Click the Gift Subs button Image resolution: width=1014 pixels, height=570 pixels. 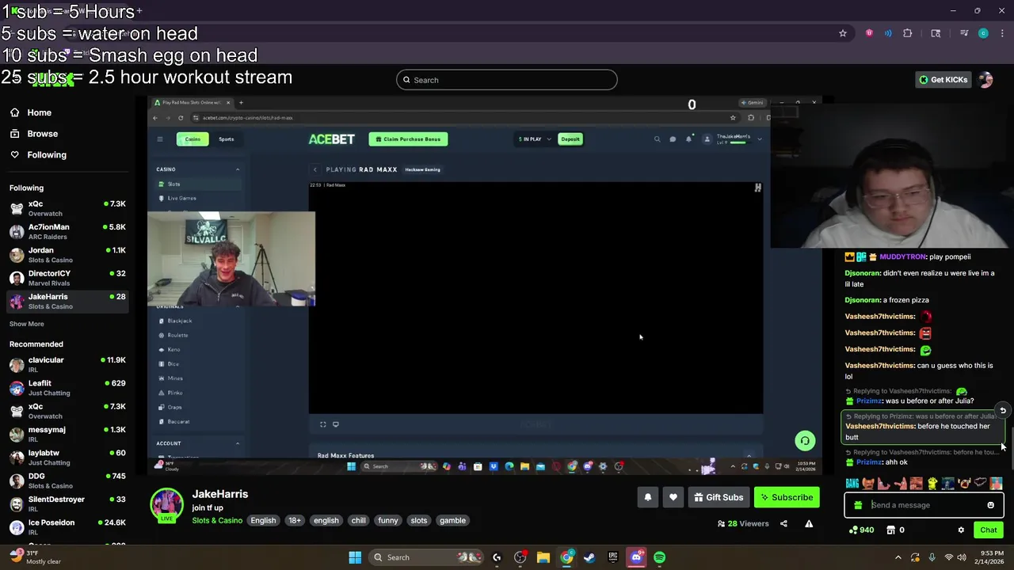719,497
